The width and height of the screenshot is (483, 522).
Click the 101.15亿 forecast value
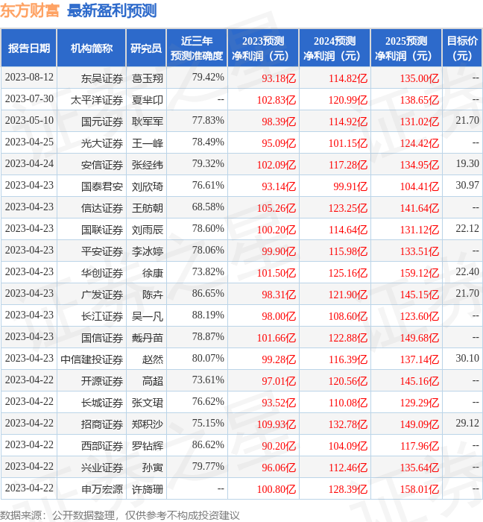[348, 143]
